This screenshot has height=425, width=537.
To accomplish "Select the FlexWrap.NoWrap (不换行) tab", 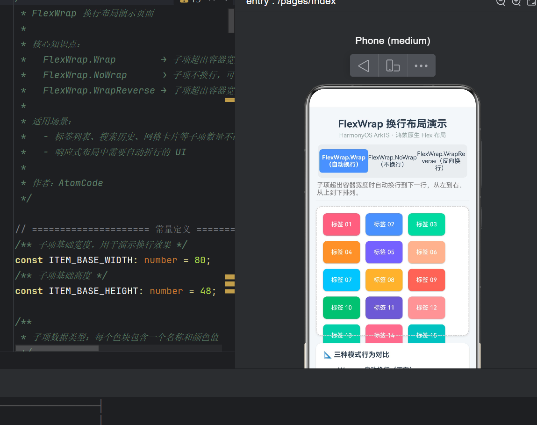I will (x=393, y=161).
